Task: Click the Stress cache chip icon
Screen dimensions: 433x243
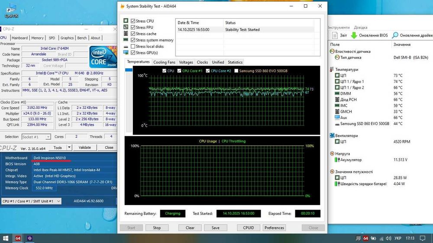Action: 126,33
